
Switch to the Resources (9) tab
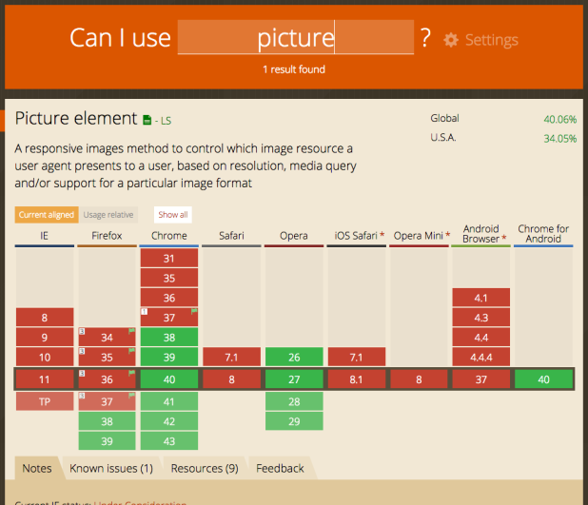click(204, 468)
